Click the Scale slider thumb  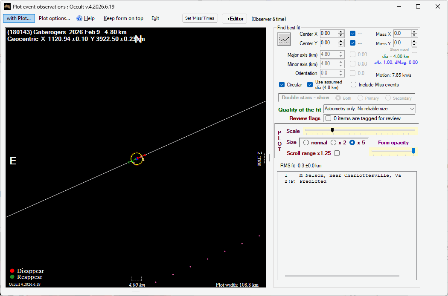click(332, 130)
